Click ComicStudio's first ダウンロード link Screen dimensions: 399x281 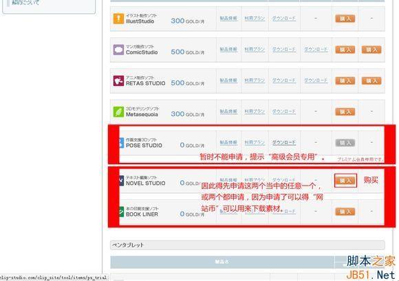(284, 49)
